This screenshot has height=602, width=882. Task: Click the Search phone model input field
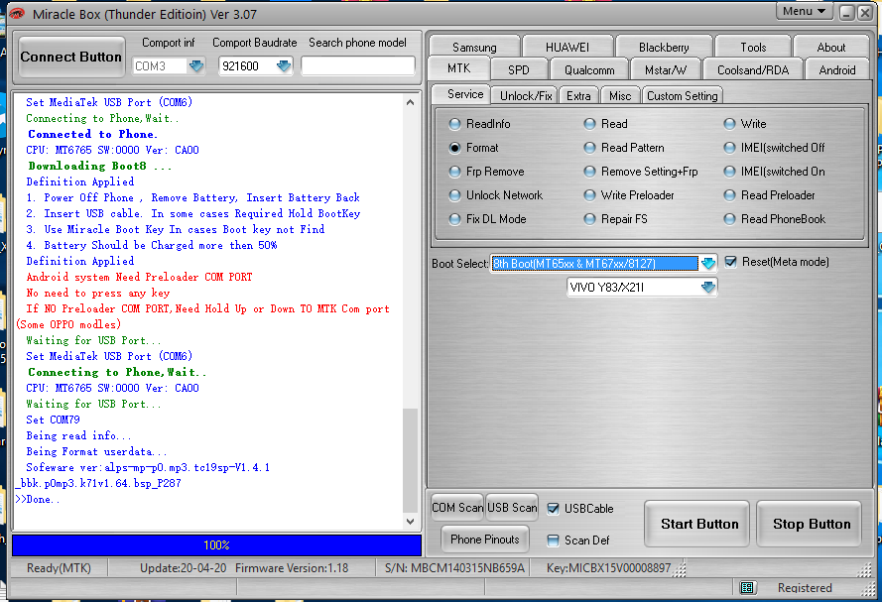click(358, 65)
